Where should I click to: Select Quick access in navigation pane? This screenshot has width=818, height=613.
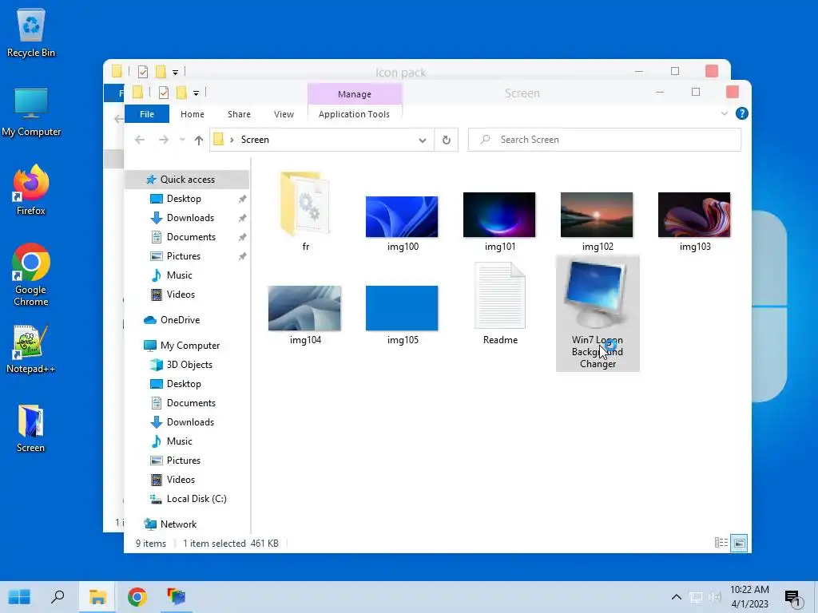pyautogui.click(x=187, y=180)
